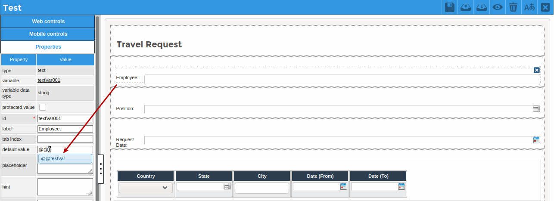Image resolution: width=554 pixels, height=201 pixels.
Task: Preview the form with the eye icon
Action: [498, 7]
